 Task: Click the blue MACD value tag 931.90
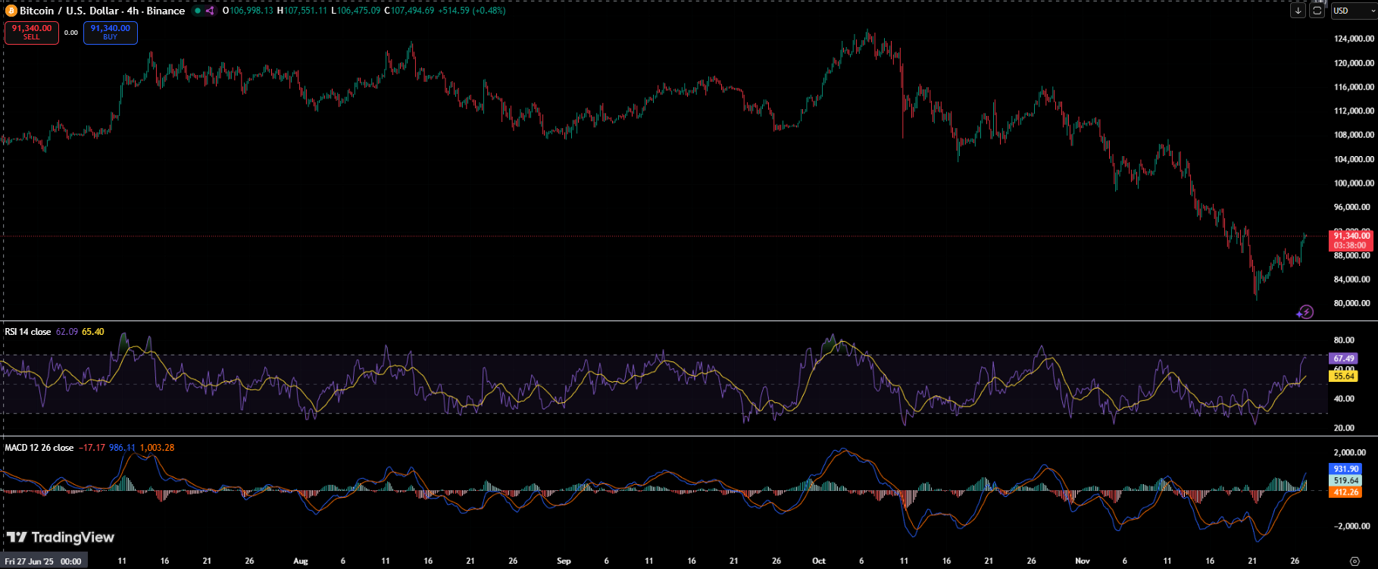pyautogui.click(x=1345, y=469)
